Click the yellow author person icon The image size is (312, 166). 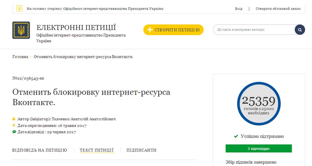14,119
